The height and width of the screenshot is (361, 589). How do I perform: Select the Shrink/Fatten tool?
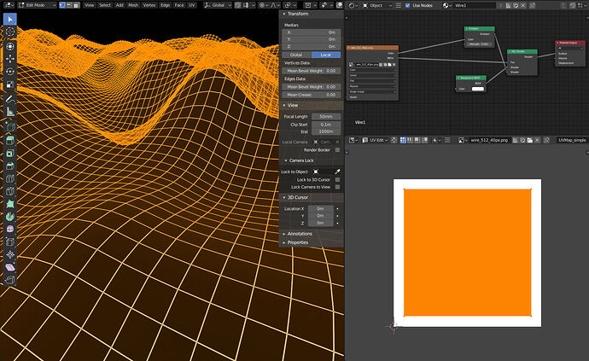tap(10, 254)
